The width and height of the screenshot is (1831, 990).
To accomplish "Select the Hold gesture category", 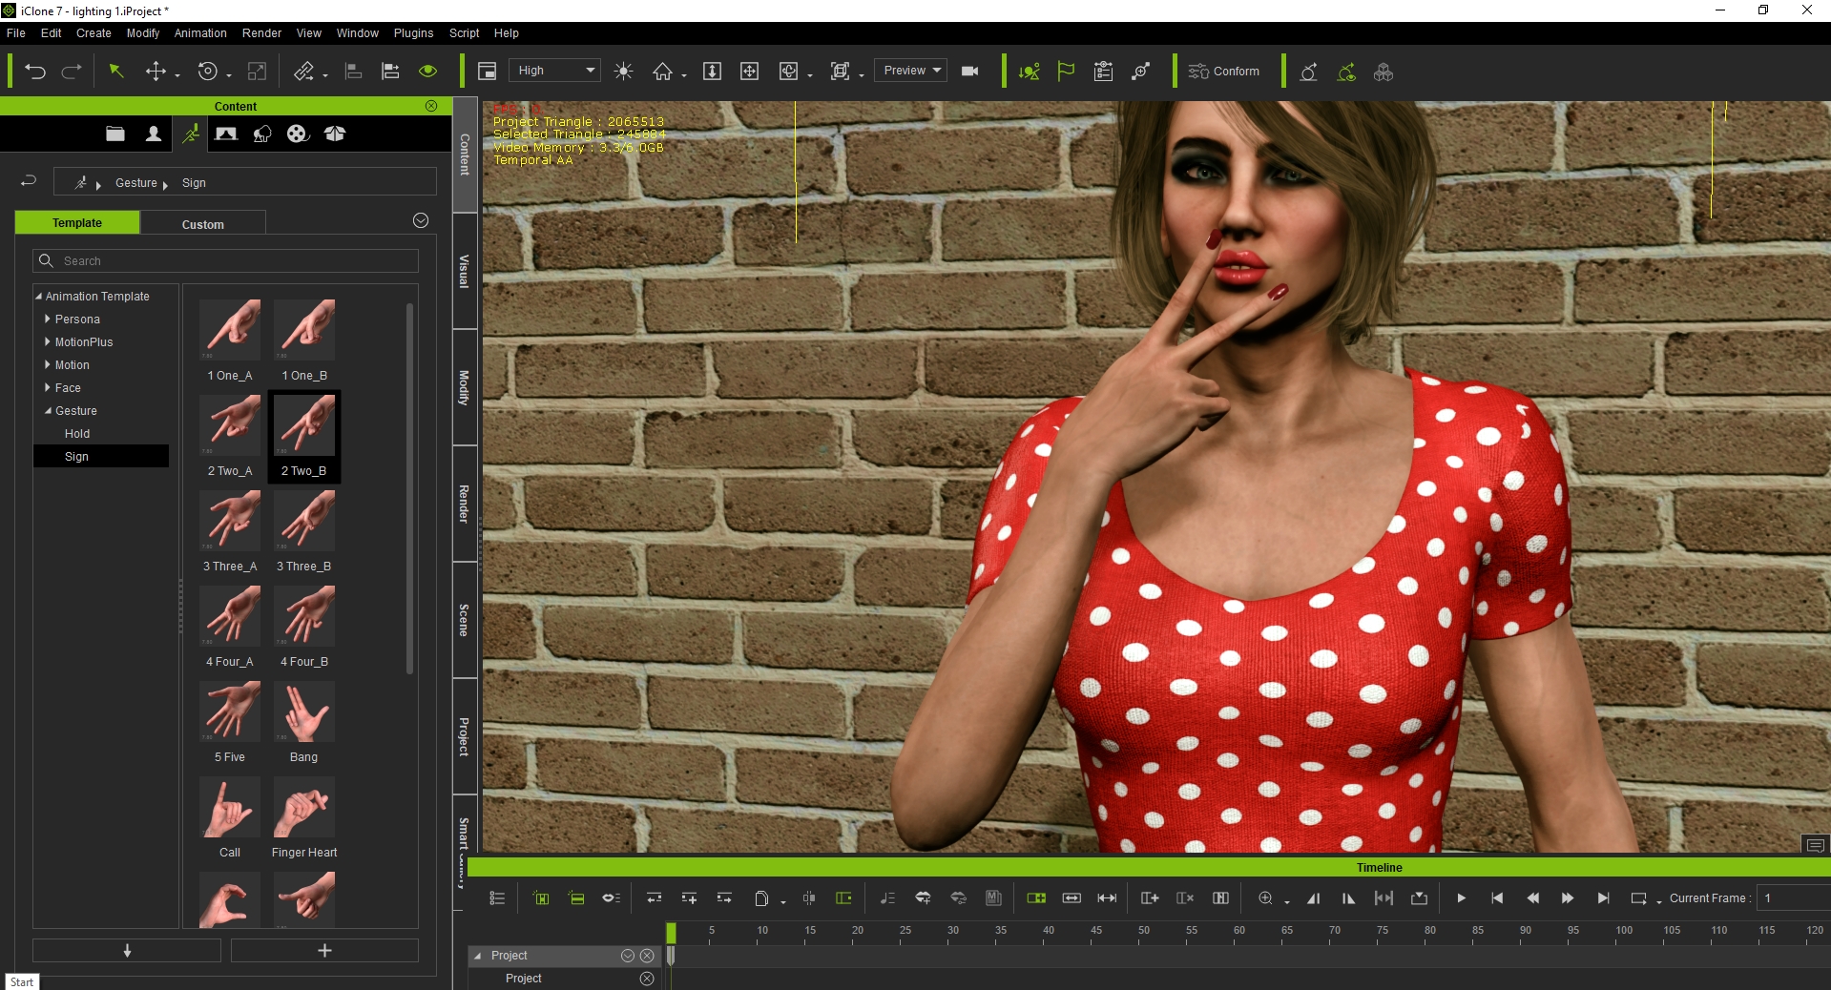I will [77, 434].
